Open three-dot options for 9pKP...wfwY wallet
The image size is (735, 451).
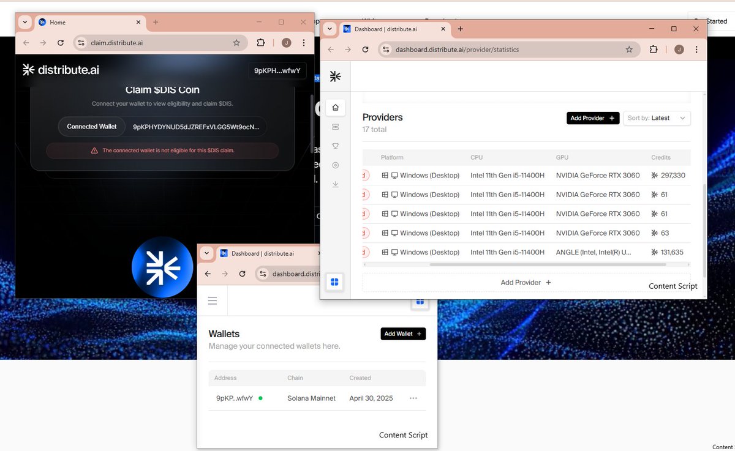click(x=413, y=398)
